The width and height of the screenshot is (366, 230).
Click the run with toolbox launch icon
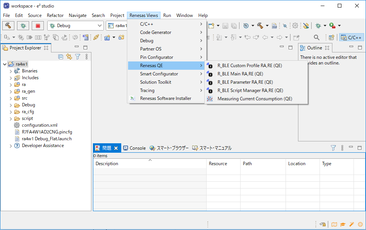click(x=332, y=25)
